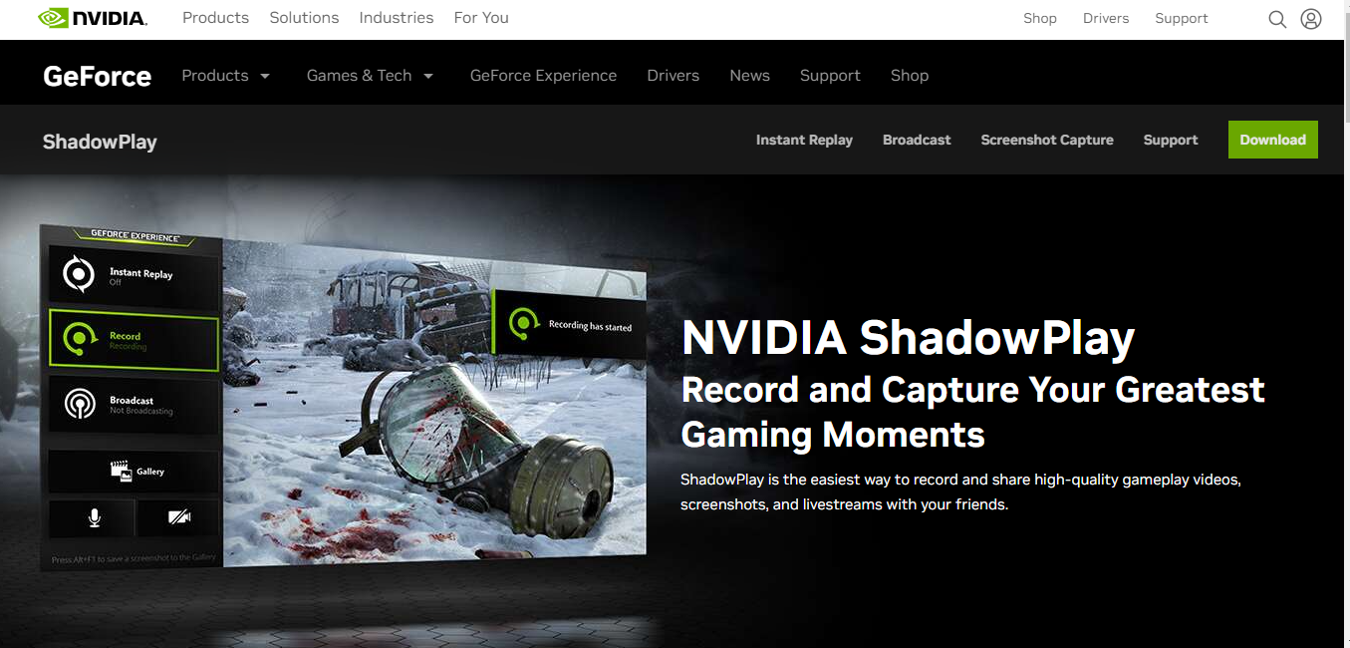1350x648 pixels.
Task: Toggle the camera-off icon in overlay
Action: point(179,516)
